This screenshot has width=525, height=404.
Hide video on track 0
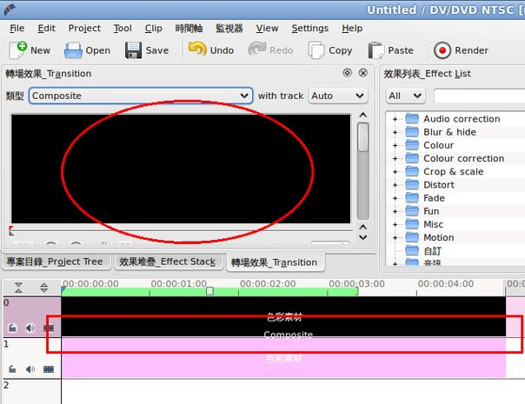(x=49, y=328)
